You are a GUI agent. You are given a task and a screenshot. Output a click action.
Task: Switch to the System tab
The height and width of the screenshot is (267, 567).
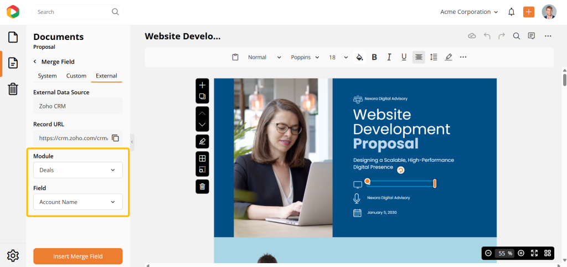(47, 76)
